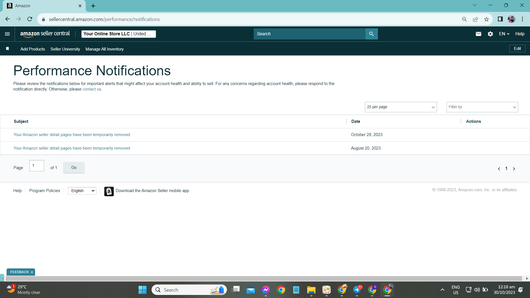Open File Explorer from the taskbar
This screenshot has width=530, height=298.
click(311, 290)
